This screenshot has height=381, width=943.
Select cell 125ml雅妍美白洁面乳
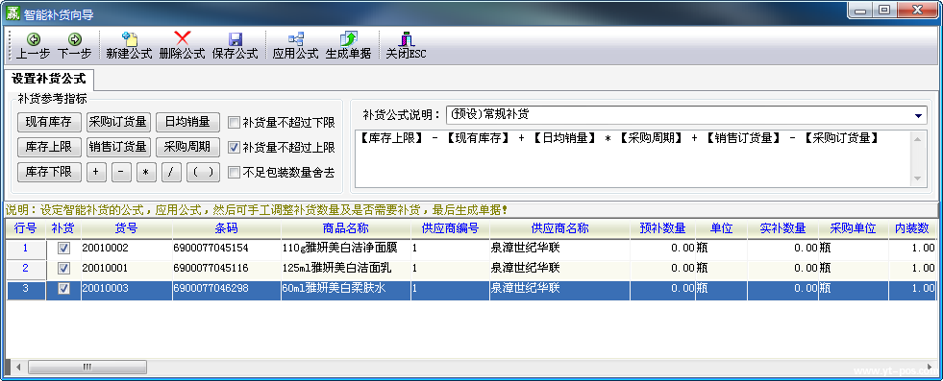[x=346, y=268]
